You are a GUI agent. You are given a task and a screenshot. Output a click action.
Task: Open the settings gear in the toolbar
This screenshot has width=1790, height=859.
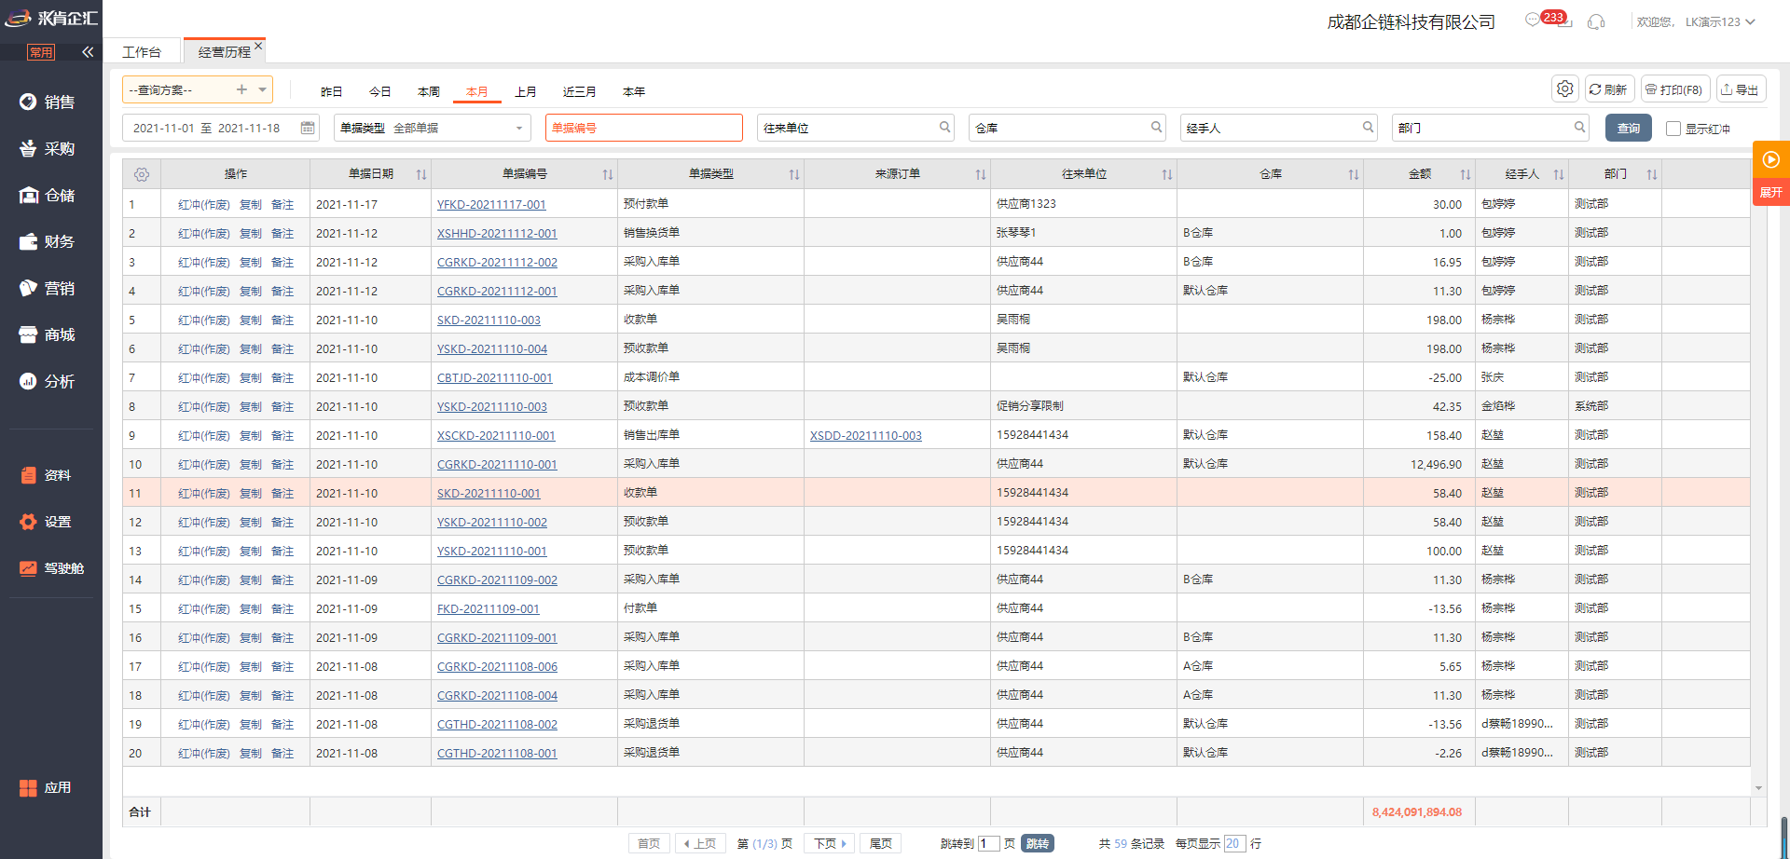point(1565,89)
